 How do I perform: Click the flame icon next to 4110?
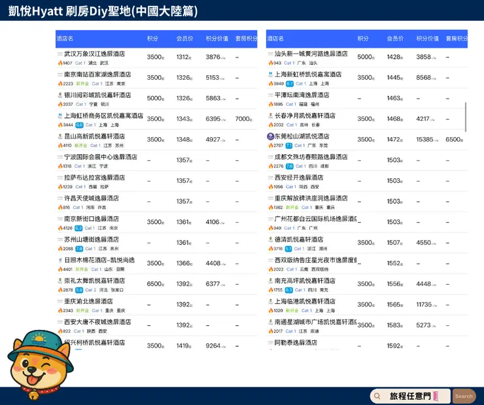click(60, 146)
